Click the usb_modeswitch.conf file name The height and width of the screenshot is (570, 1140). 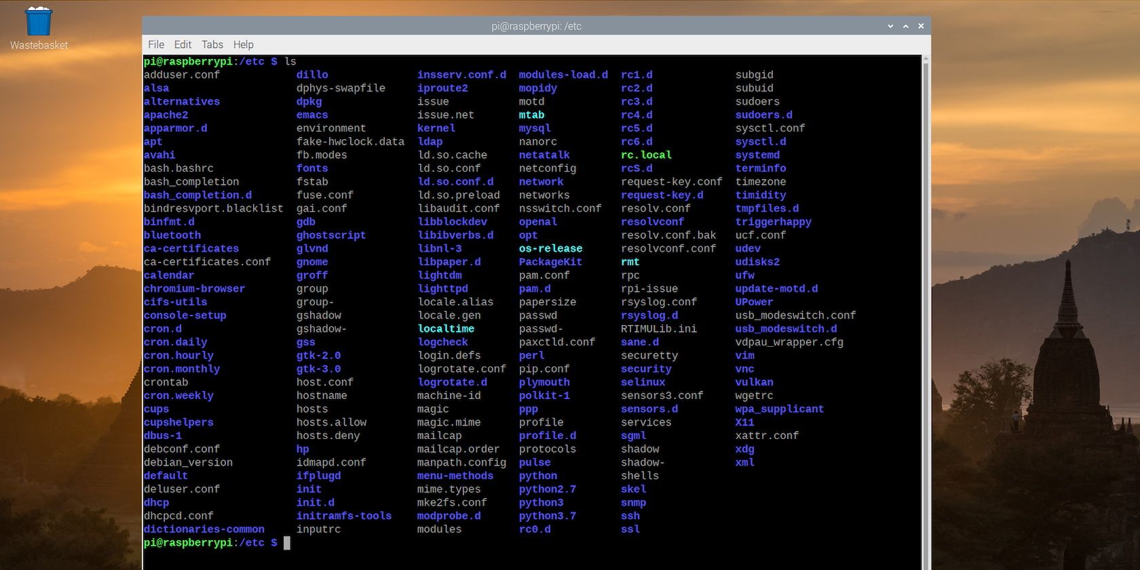795,316
